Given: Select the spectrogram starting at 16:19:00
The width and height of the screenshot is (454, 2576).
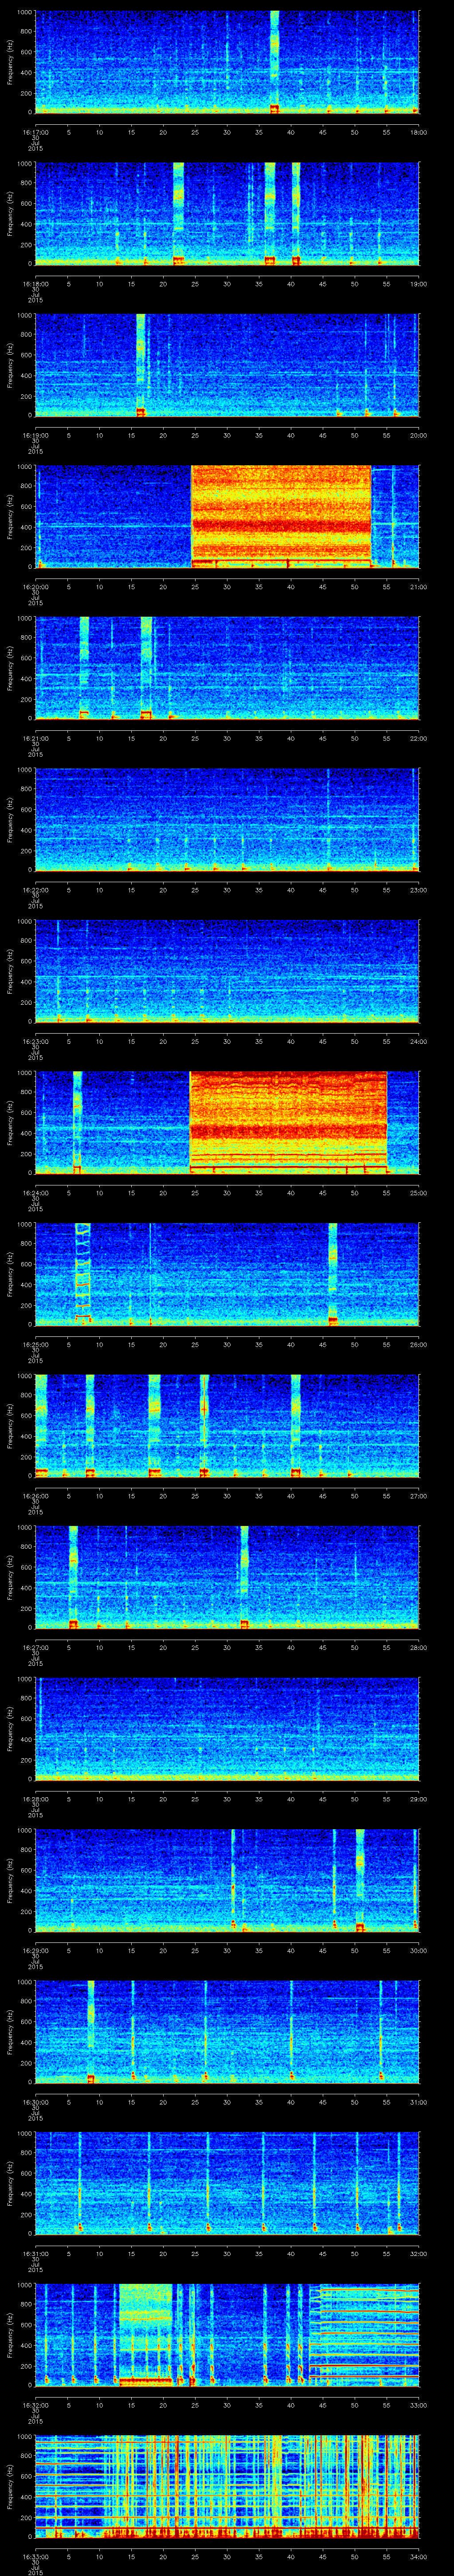Looking at the screenshot, I should pos(227,365).
